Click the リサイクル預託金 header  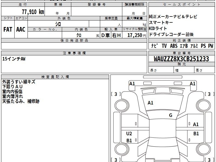pyautogui.click(x=134, y=29)
